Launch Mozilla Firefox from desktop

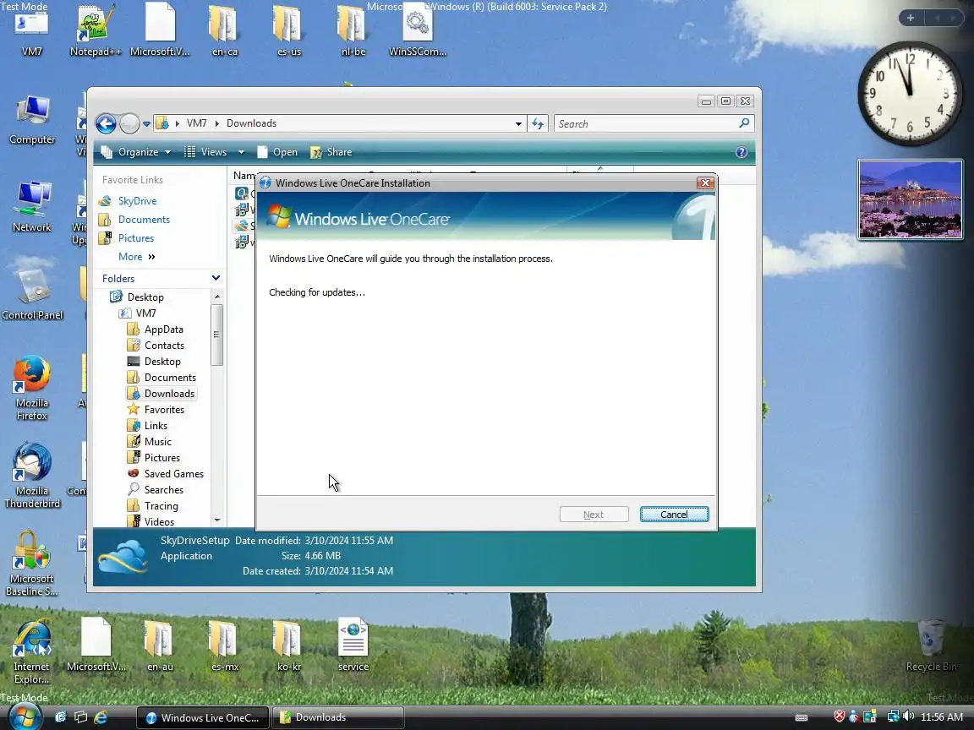click(31, 387)
